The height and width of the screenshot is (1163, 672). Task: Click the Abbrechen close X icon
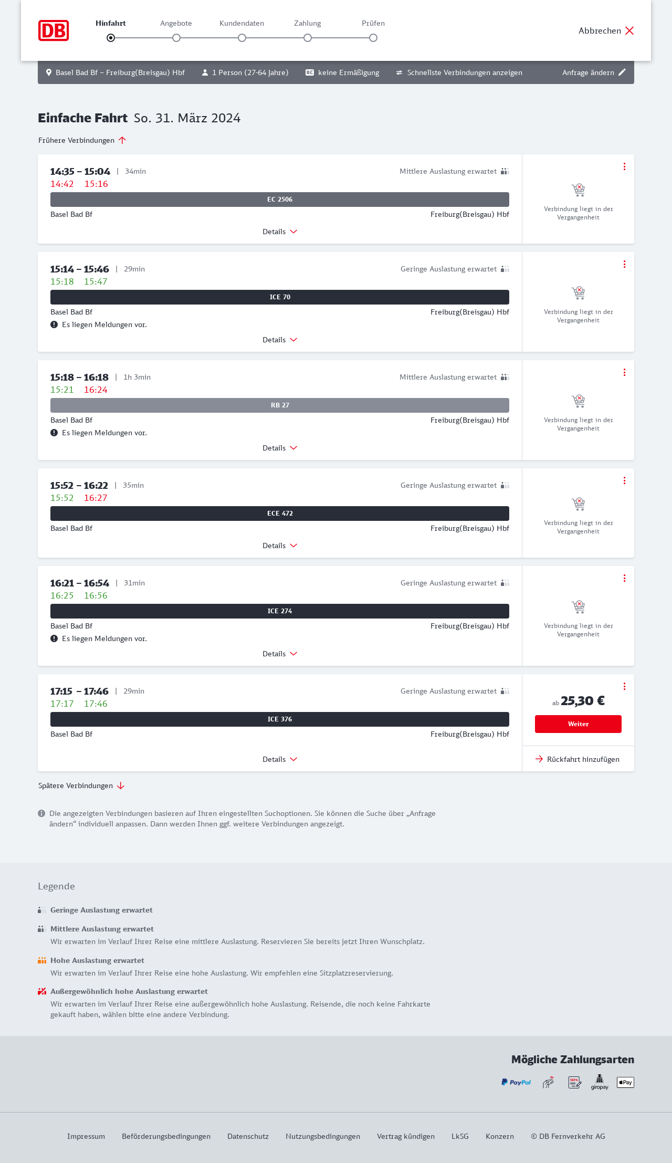pos(629,30)
